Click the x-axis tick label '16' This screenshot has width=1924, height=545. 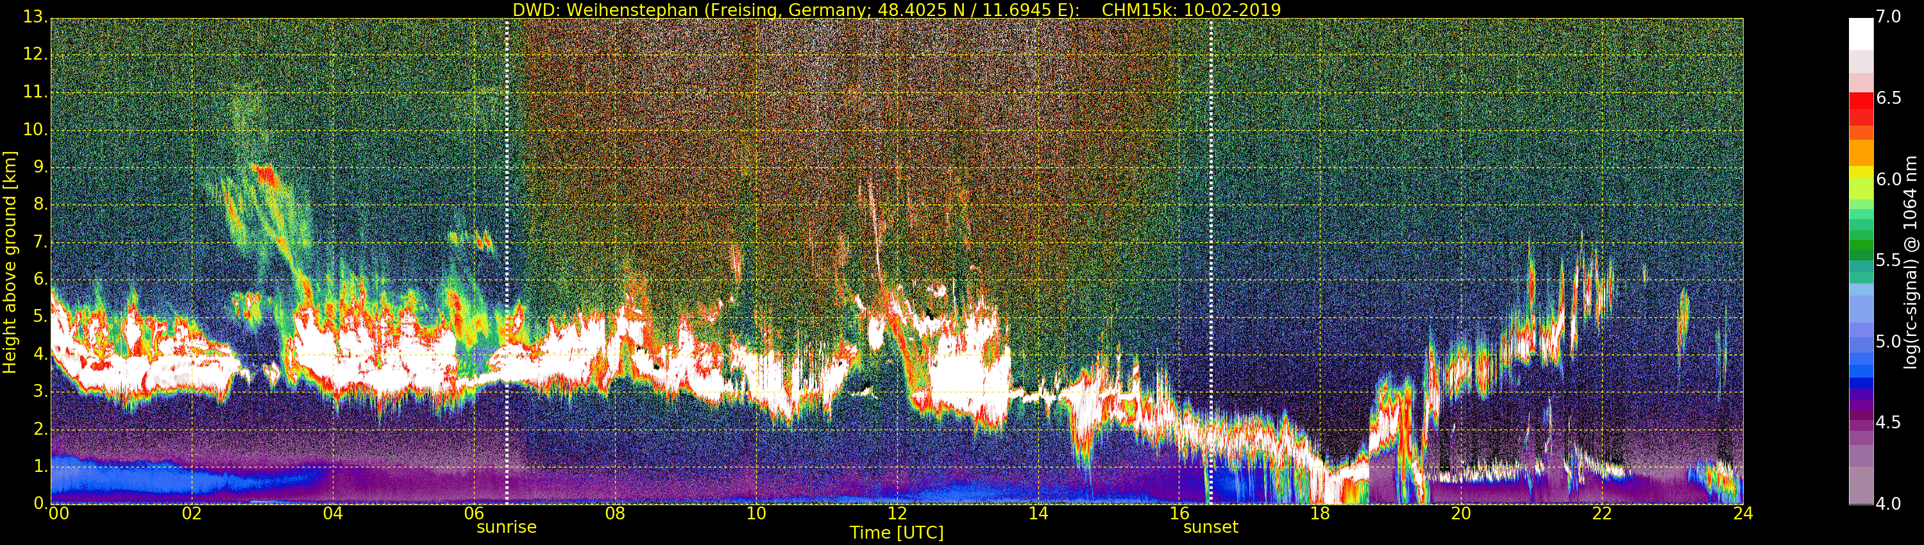pos(1179,513)
